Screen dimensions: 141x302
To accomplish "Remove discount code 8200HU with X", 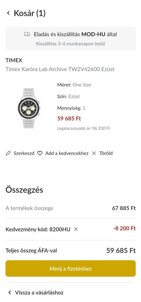I will [76, 230].
